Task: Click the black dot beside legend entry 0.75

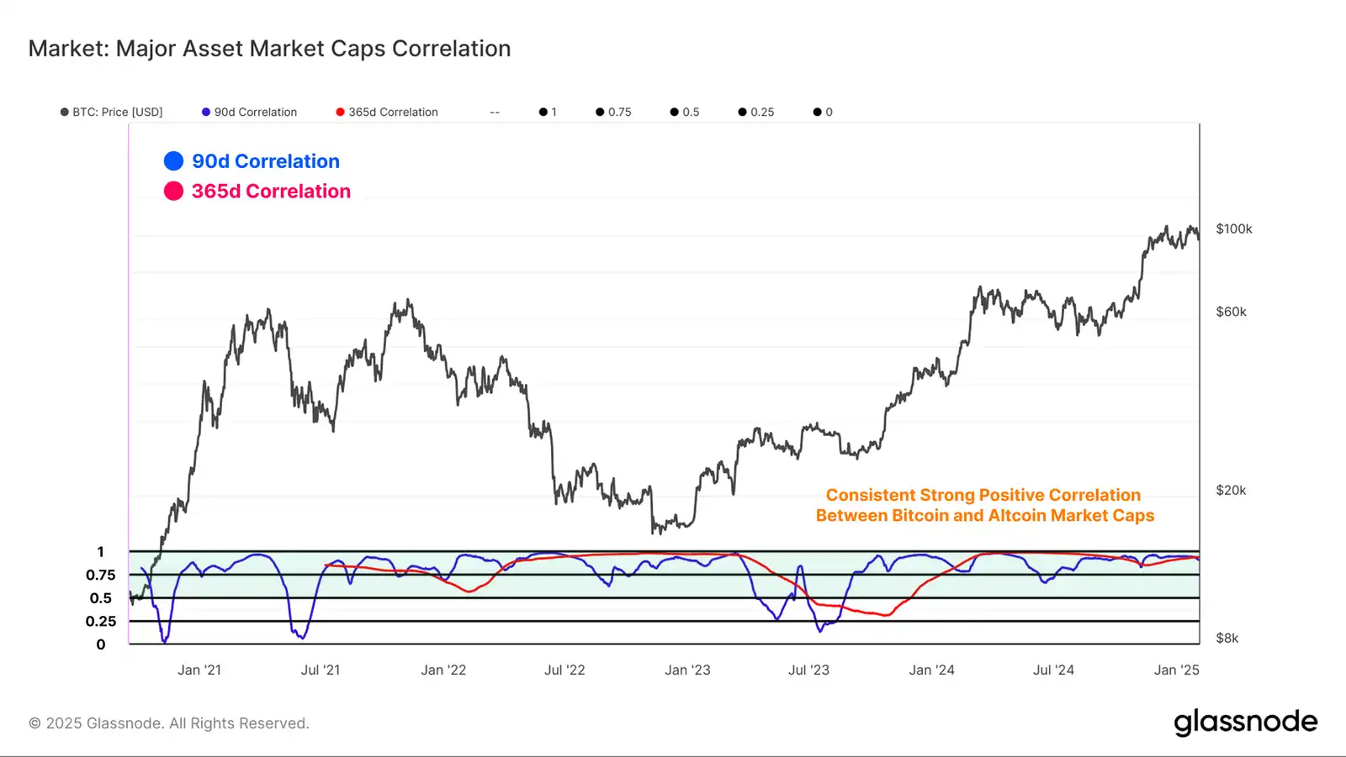Action: point(600,112)
